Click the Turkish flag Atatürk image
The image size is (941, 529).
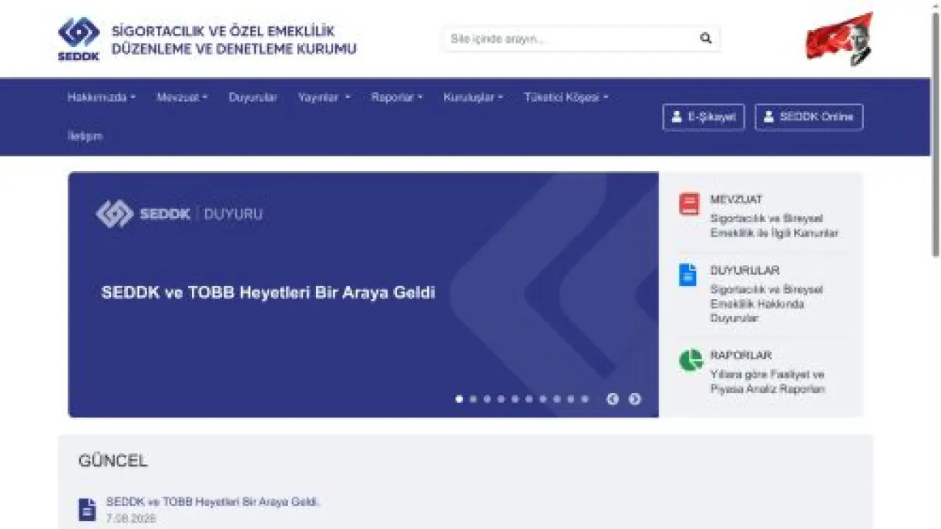pos(840,38)
